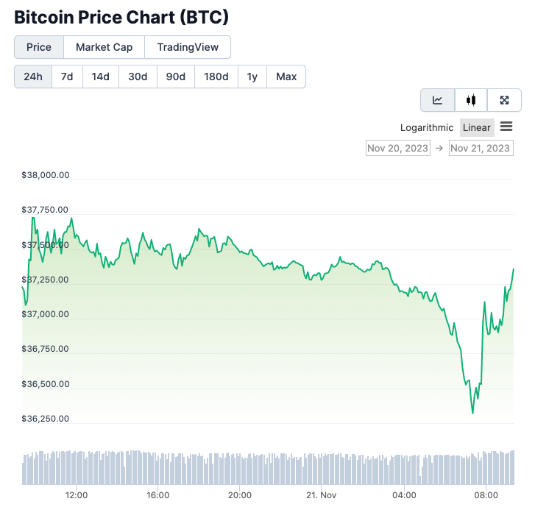
Task: View the 1y price history
Action: pos(252,77)
